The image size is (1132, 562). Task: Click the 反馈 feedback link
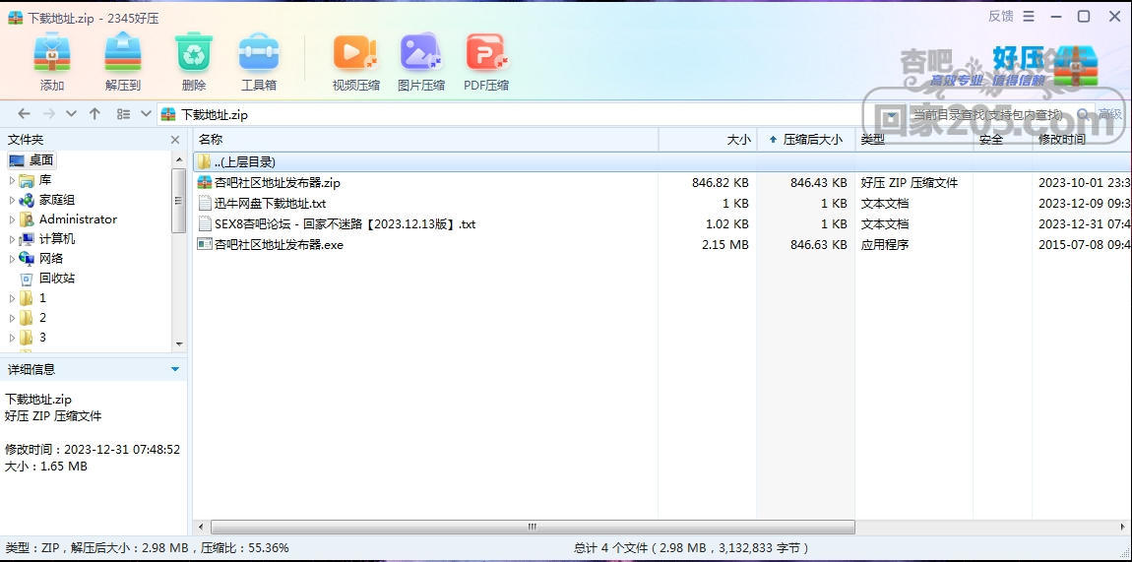pyautogui.click(x=1001, y=16)
